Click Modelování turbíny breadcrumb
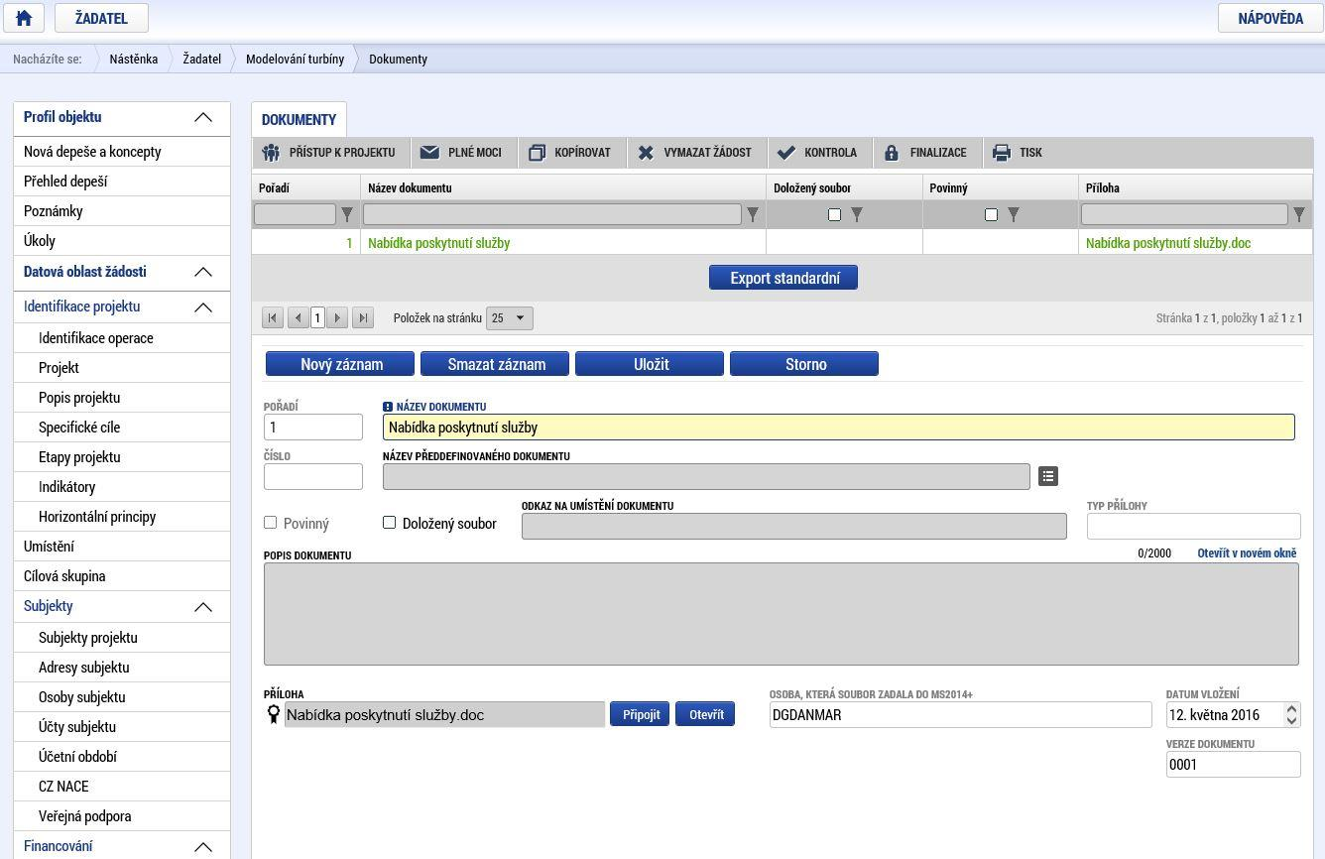1325x859 pixels. [295, 59]
